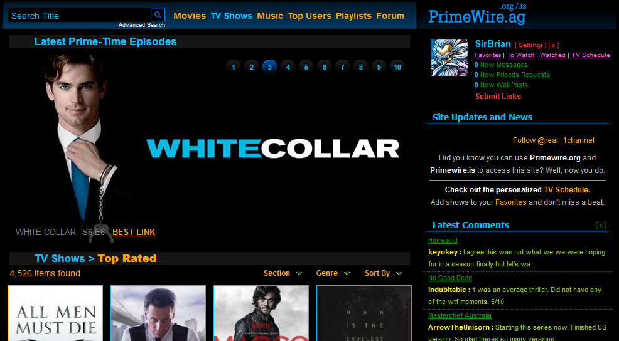Click Latest Prime-Time Episodes heading
The width and height of the screenshot is (619, 341).
[x=105, y=41]
